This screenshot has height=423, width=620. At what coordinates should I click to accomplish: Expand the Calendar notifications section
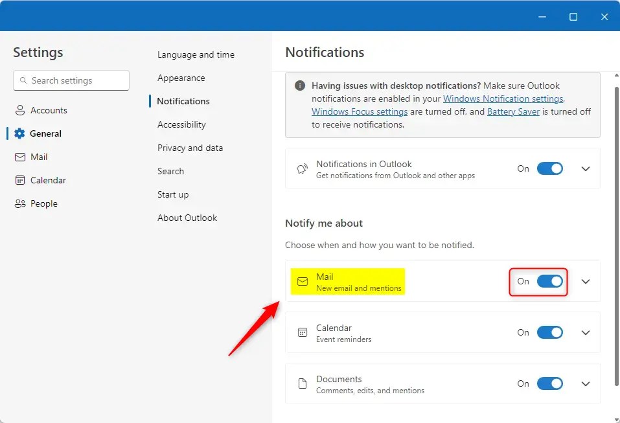pyautogui.click(x=585, y=332)
